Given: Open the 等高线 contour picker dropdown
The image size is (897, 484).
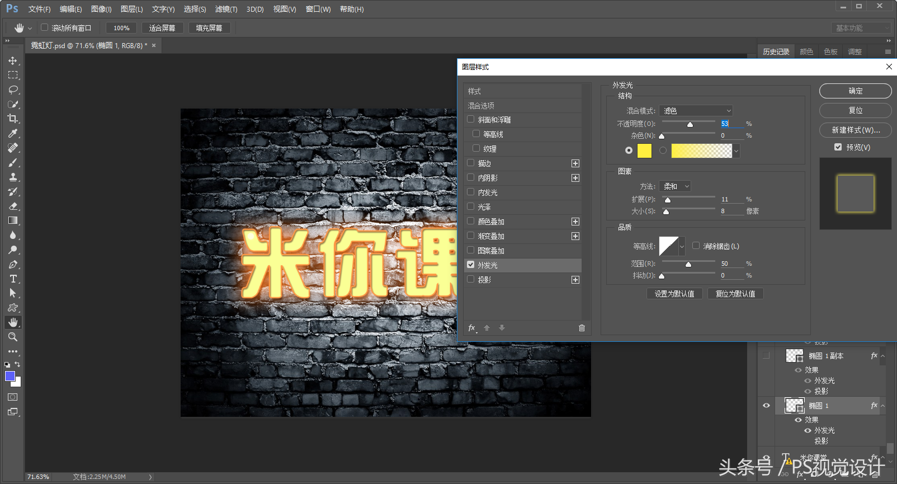Looking at the screenshot, I should pyautogui.click(x=682, y=246).
